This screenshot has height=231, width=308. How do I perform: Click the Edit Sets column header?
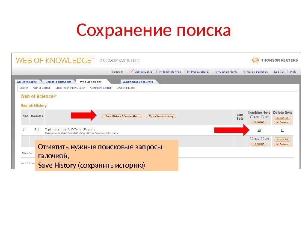(240, 117)
